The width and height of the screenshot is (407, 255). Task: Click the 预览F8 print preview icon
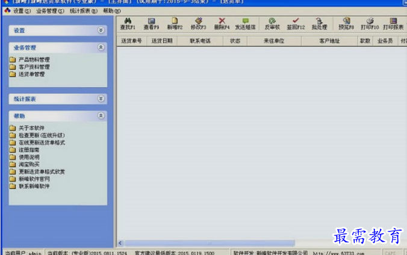click(346, 21)
